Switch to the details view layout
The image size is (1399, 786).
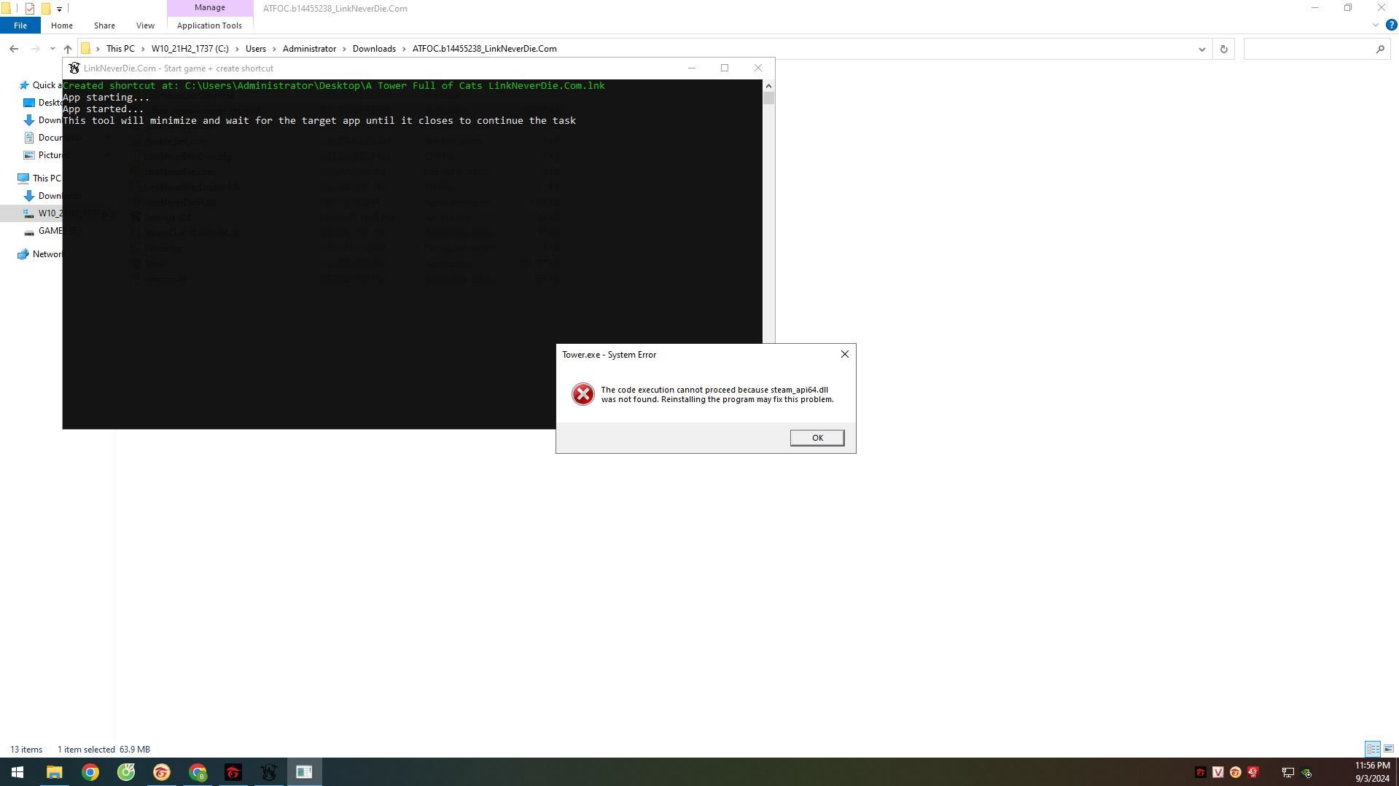pos(1372,749)
